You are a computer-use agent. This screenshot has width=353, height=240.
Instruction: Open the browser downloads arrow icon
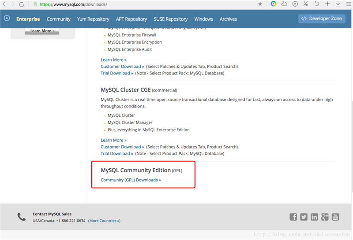tap(338, 4)
